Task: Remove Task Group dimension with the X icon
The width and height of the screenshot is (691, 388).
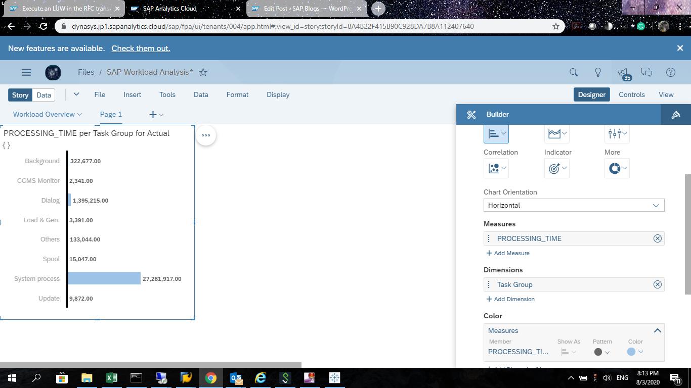Action: (x=657, y=284)
